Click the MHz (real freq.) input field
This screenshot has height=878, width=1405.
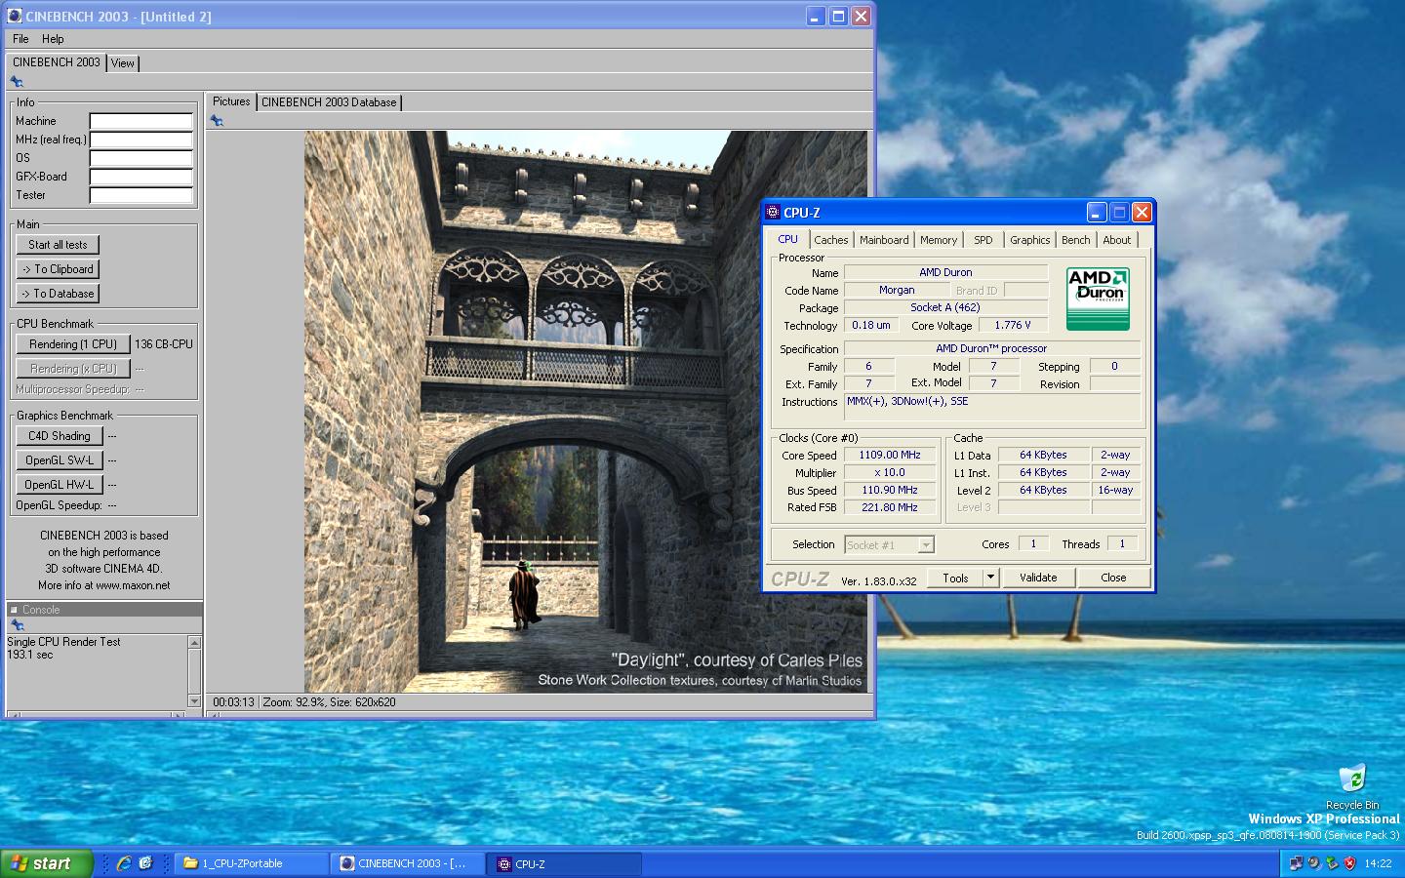point(141,140)
